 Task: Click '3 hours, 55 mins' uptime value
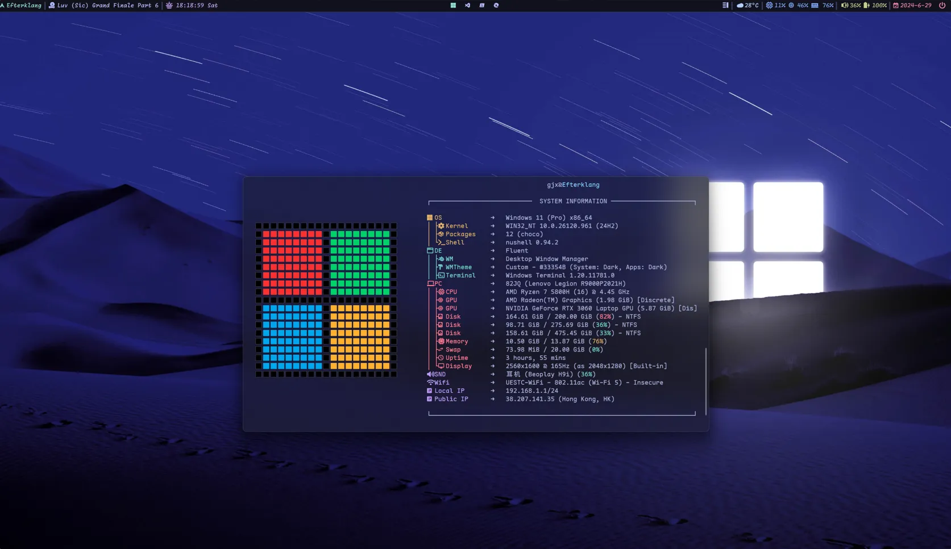point(535,358)
